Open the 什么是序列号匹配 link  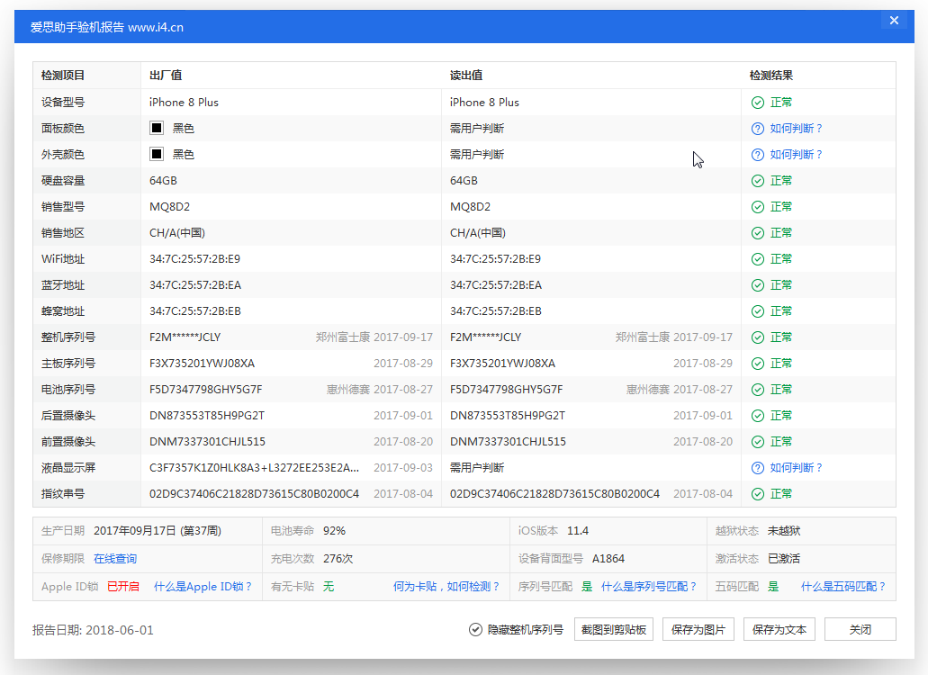[648, 586]
